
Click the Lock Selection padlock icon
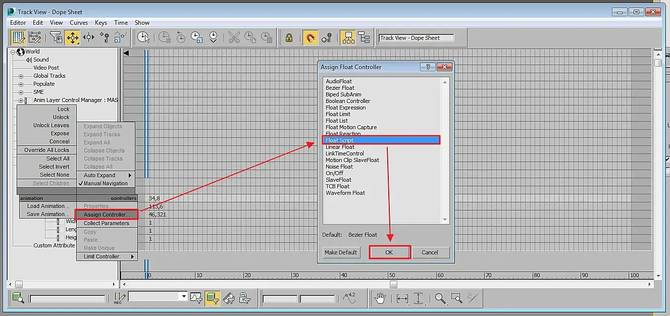(289, 37)
